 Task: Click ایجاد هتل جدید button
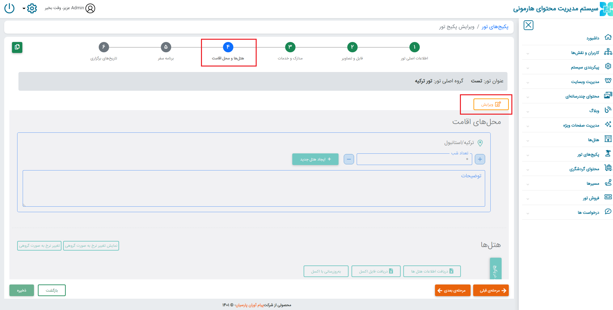click(x=315, y=159)
